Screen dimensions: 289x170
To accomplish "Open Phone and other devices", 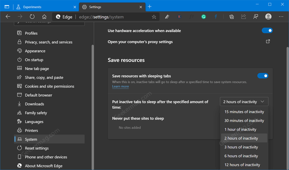I will click(x=50, y=157).
